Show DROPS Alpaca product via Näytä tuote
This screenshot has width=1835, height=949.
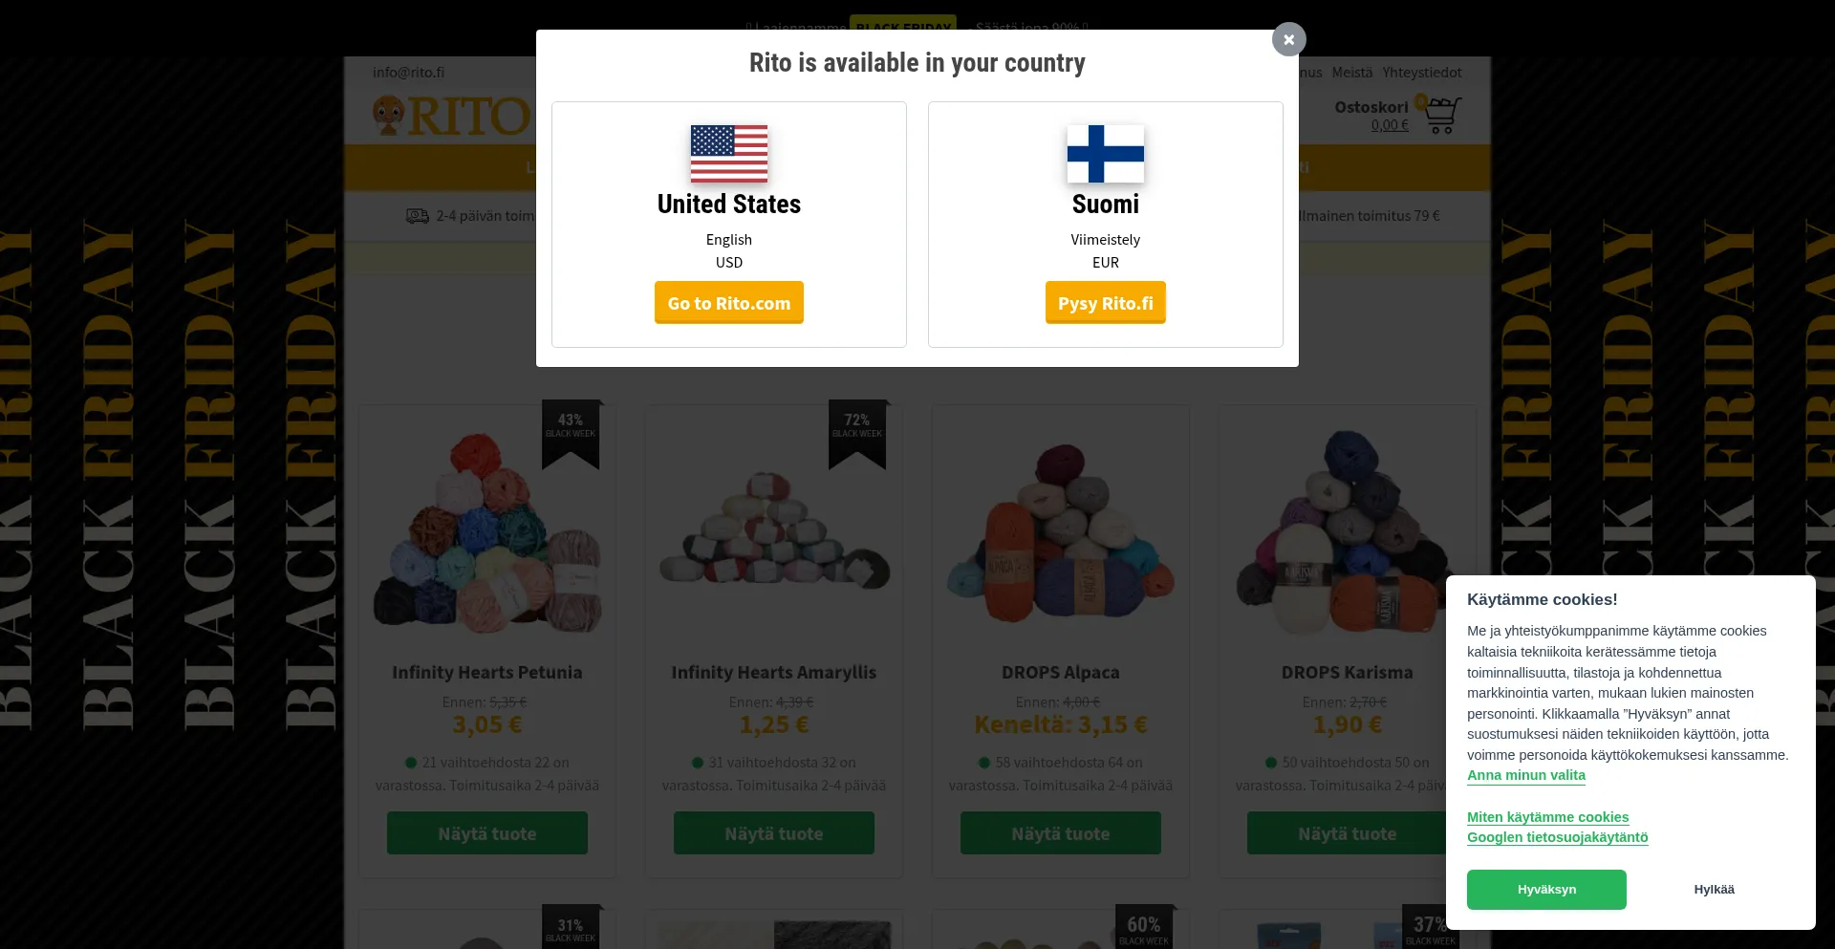tap(1061, 833)
